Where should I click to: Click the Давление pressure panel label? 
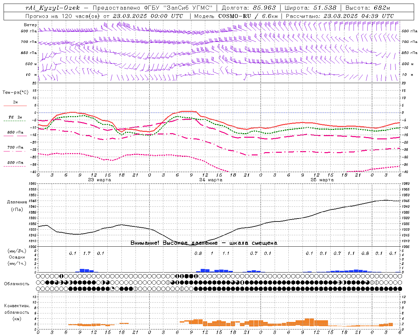(17, 202)
